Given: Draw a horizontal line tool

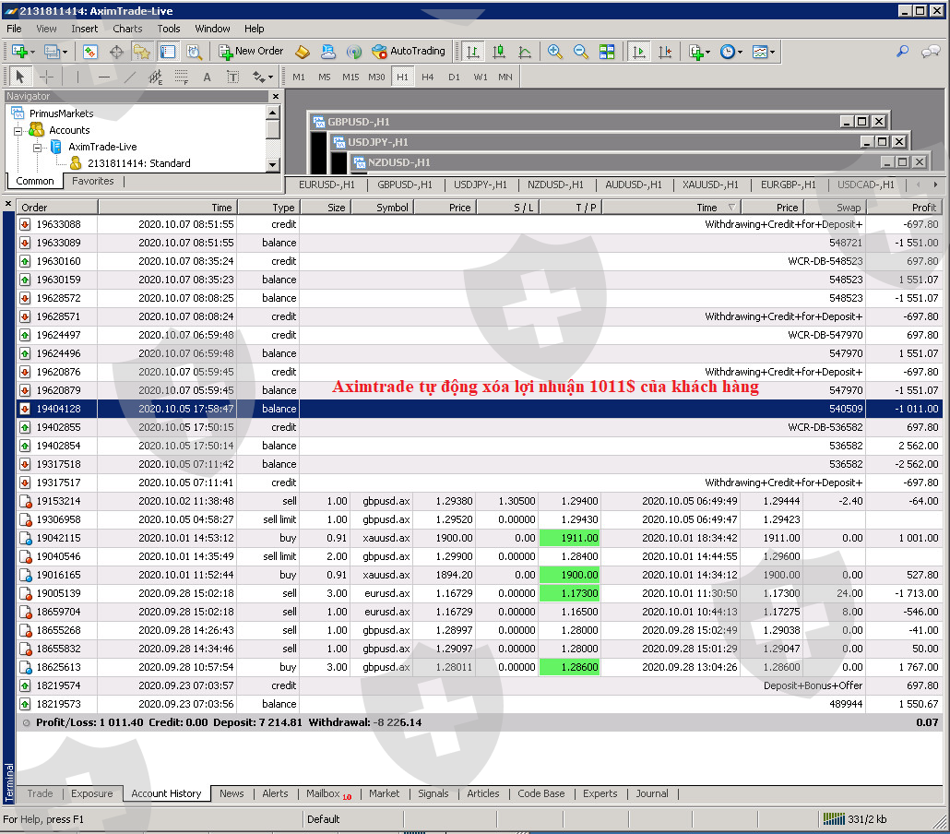Looking at the screenshot, I should [104, 77].
